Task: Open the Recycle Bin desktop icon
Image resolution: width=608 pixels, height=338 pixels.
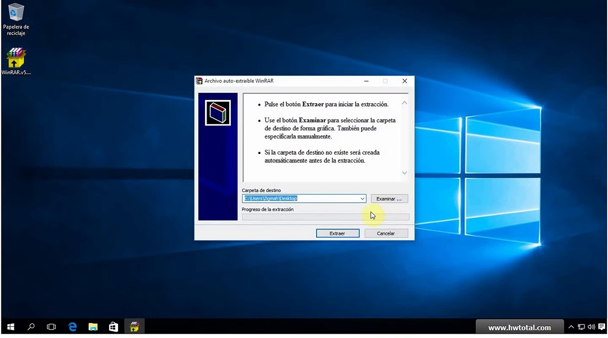Action: (x=16, y=19)
